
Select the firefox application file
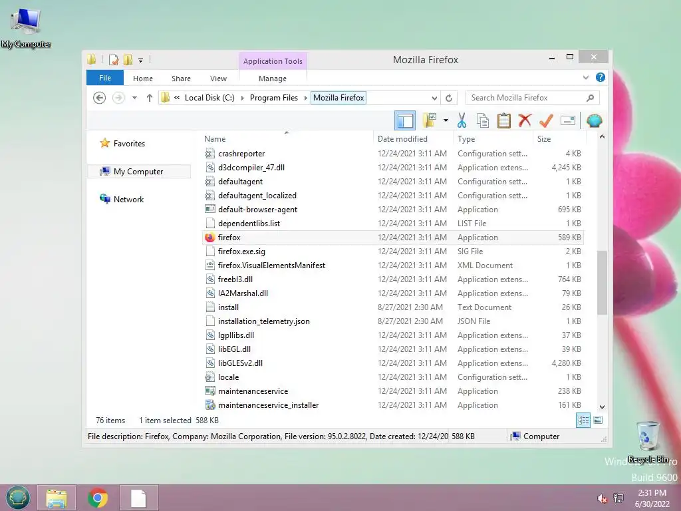point(392,238)
